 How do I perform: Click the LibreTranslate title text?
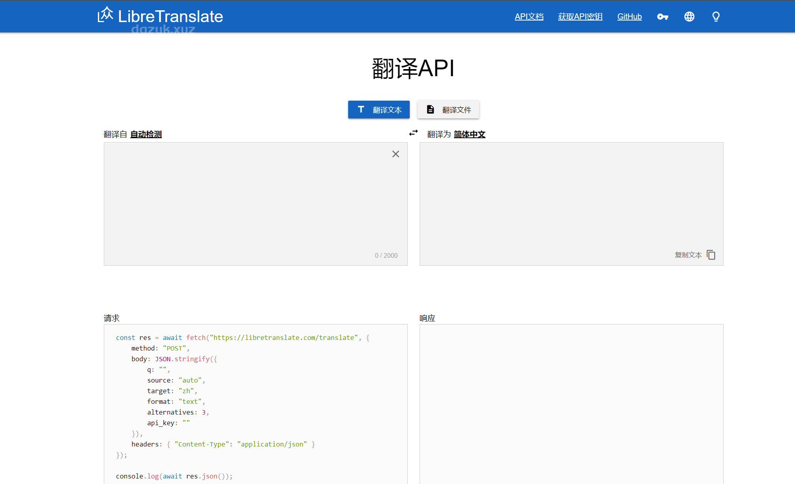171,16
